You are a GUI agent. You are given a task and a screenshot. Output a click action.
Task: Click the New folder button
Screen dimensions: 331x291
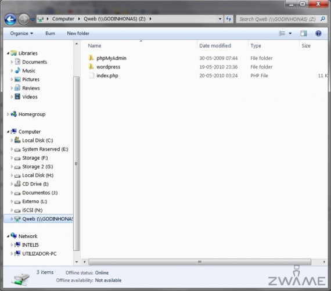(x=78, y=33)
